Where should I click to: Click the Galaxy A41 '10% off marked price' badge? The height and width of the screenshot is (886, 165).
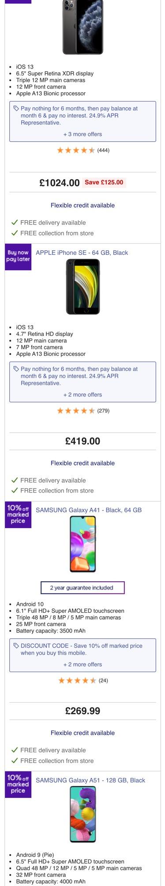tap(18, 515)
